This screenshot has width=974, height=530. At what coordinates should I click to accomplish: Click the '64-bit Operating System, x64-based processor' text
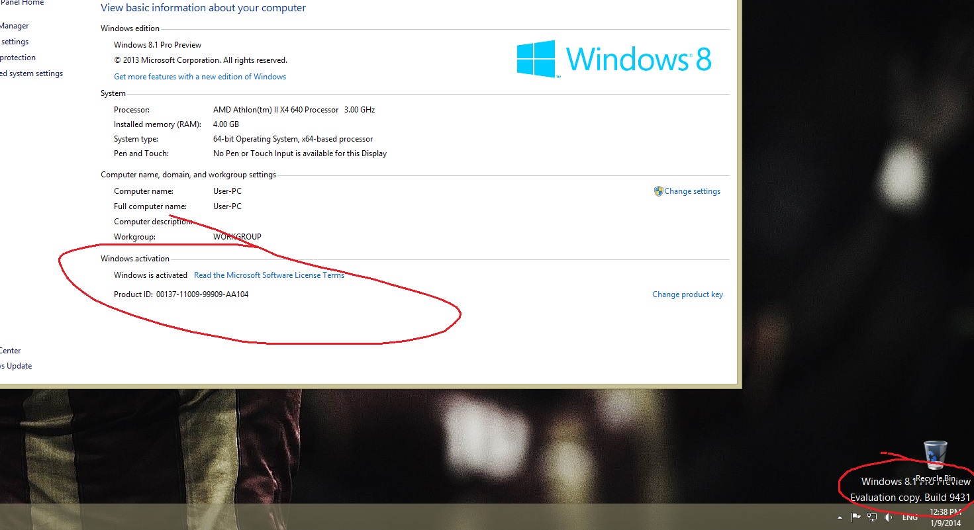pyautogui.click(x=293, y=139)
